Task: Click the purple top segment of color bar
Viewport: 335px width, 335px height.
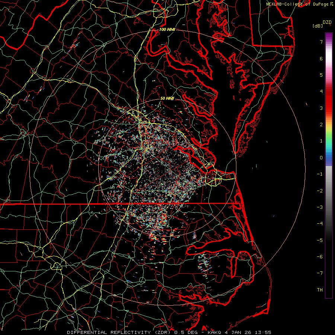Action: coord(329,36)
